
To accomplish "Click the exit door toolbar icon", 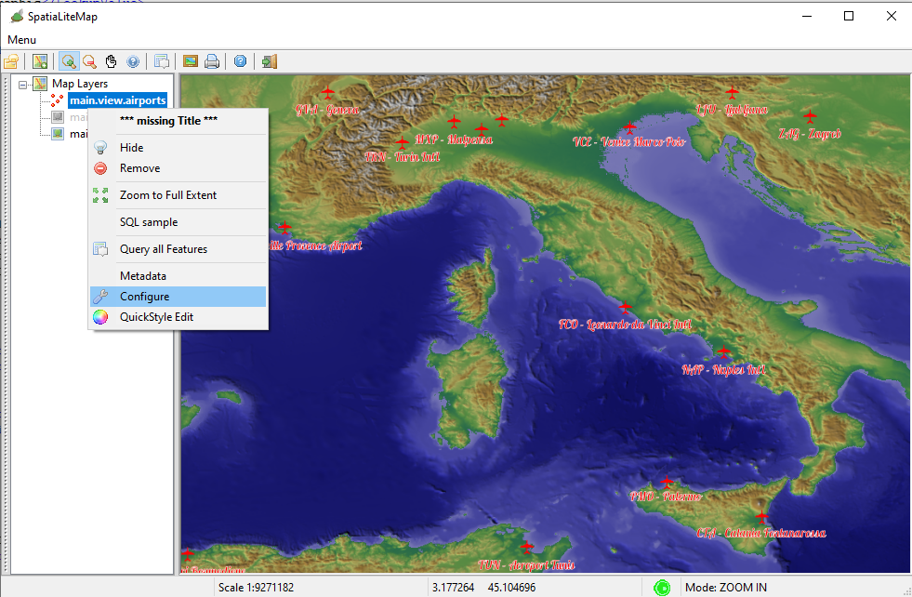I will [x=270, y=61].
